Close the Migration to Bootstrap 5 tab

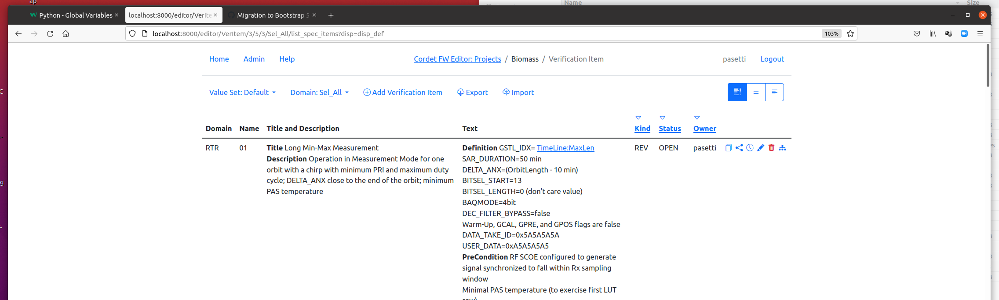314,15
